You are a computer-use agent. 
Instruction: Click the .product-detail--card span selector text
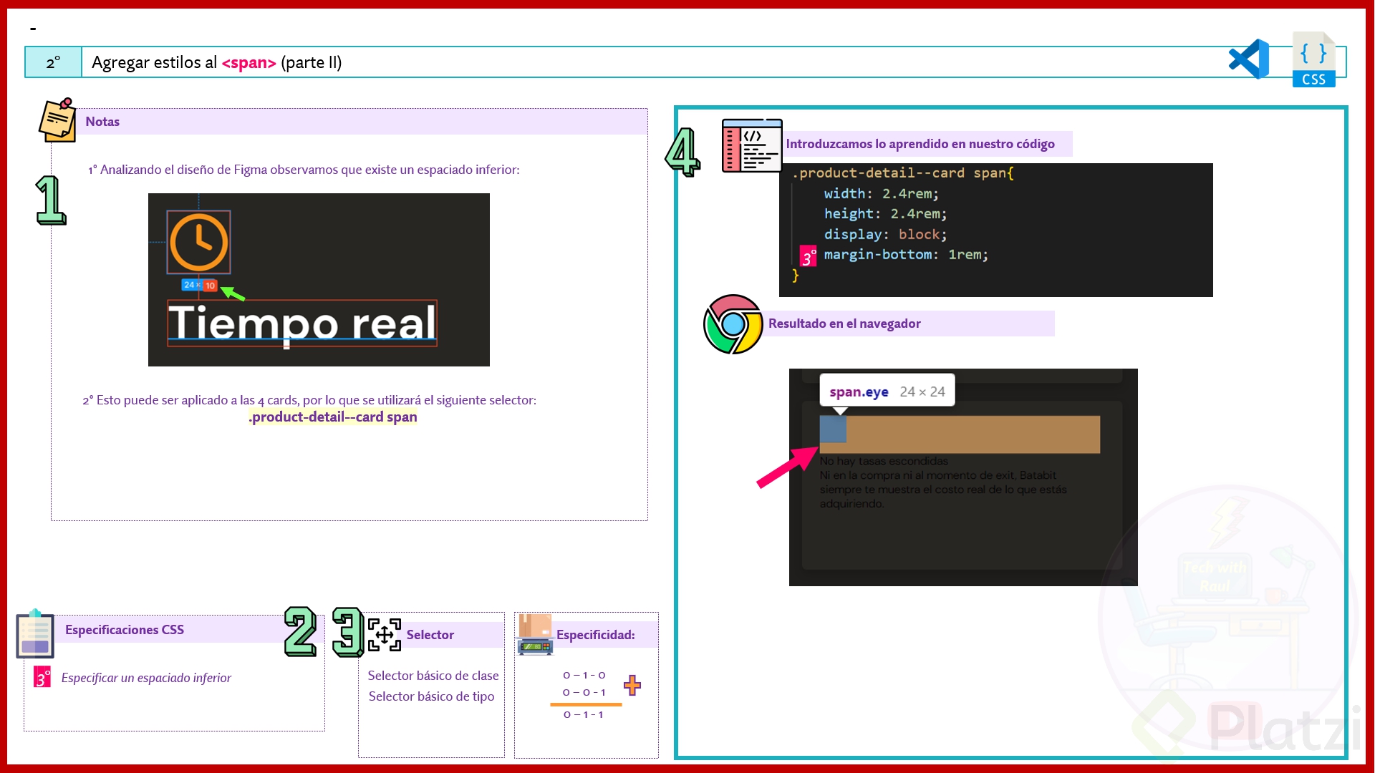click(x=333, y=417)
